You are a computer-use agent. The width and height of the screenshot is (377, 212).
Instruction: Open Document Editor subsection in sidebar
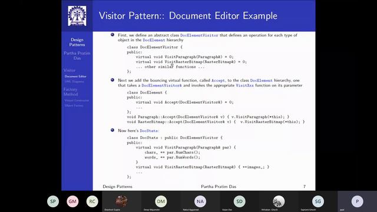pyautogui.click(x=75, y=77)
